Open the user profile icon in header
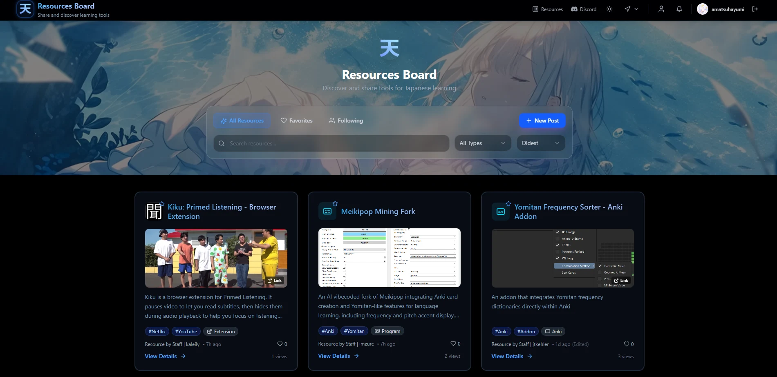Viewport: 777px width, 377px height. coord(661,9)
